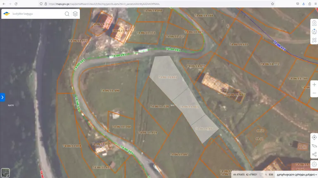Open coordinate system dropdown in status bar
Viewport: 318px width, 178px height.
click(297, 175)
